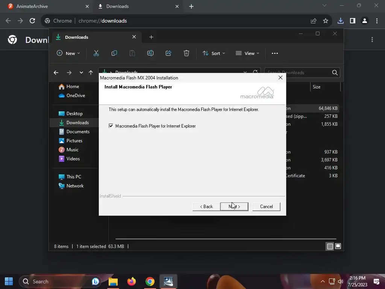Screen dimensions: 385x289
Task: Switch Explorer to large thumbnails view icon
Action: click(338, 246)
